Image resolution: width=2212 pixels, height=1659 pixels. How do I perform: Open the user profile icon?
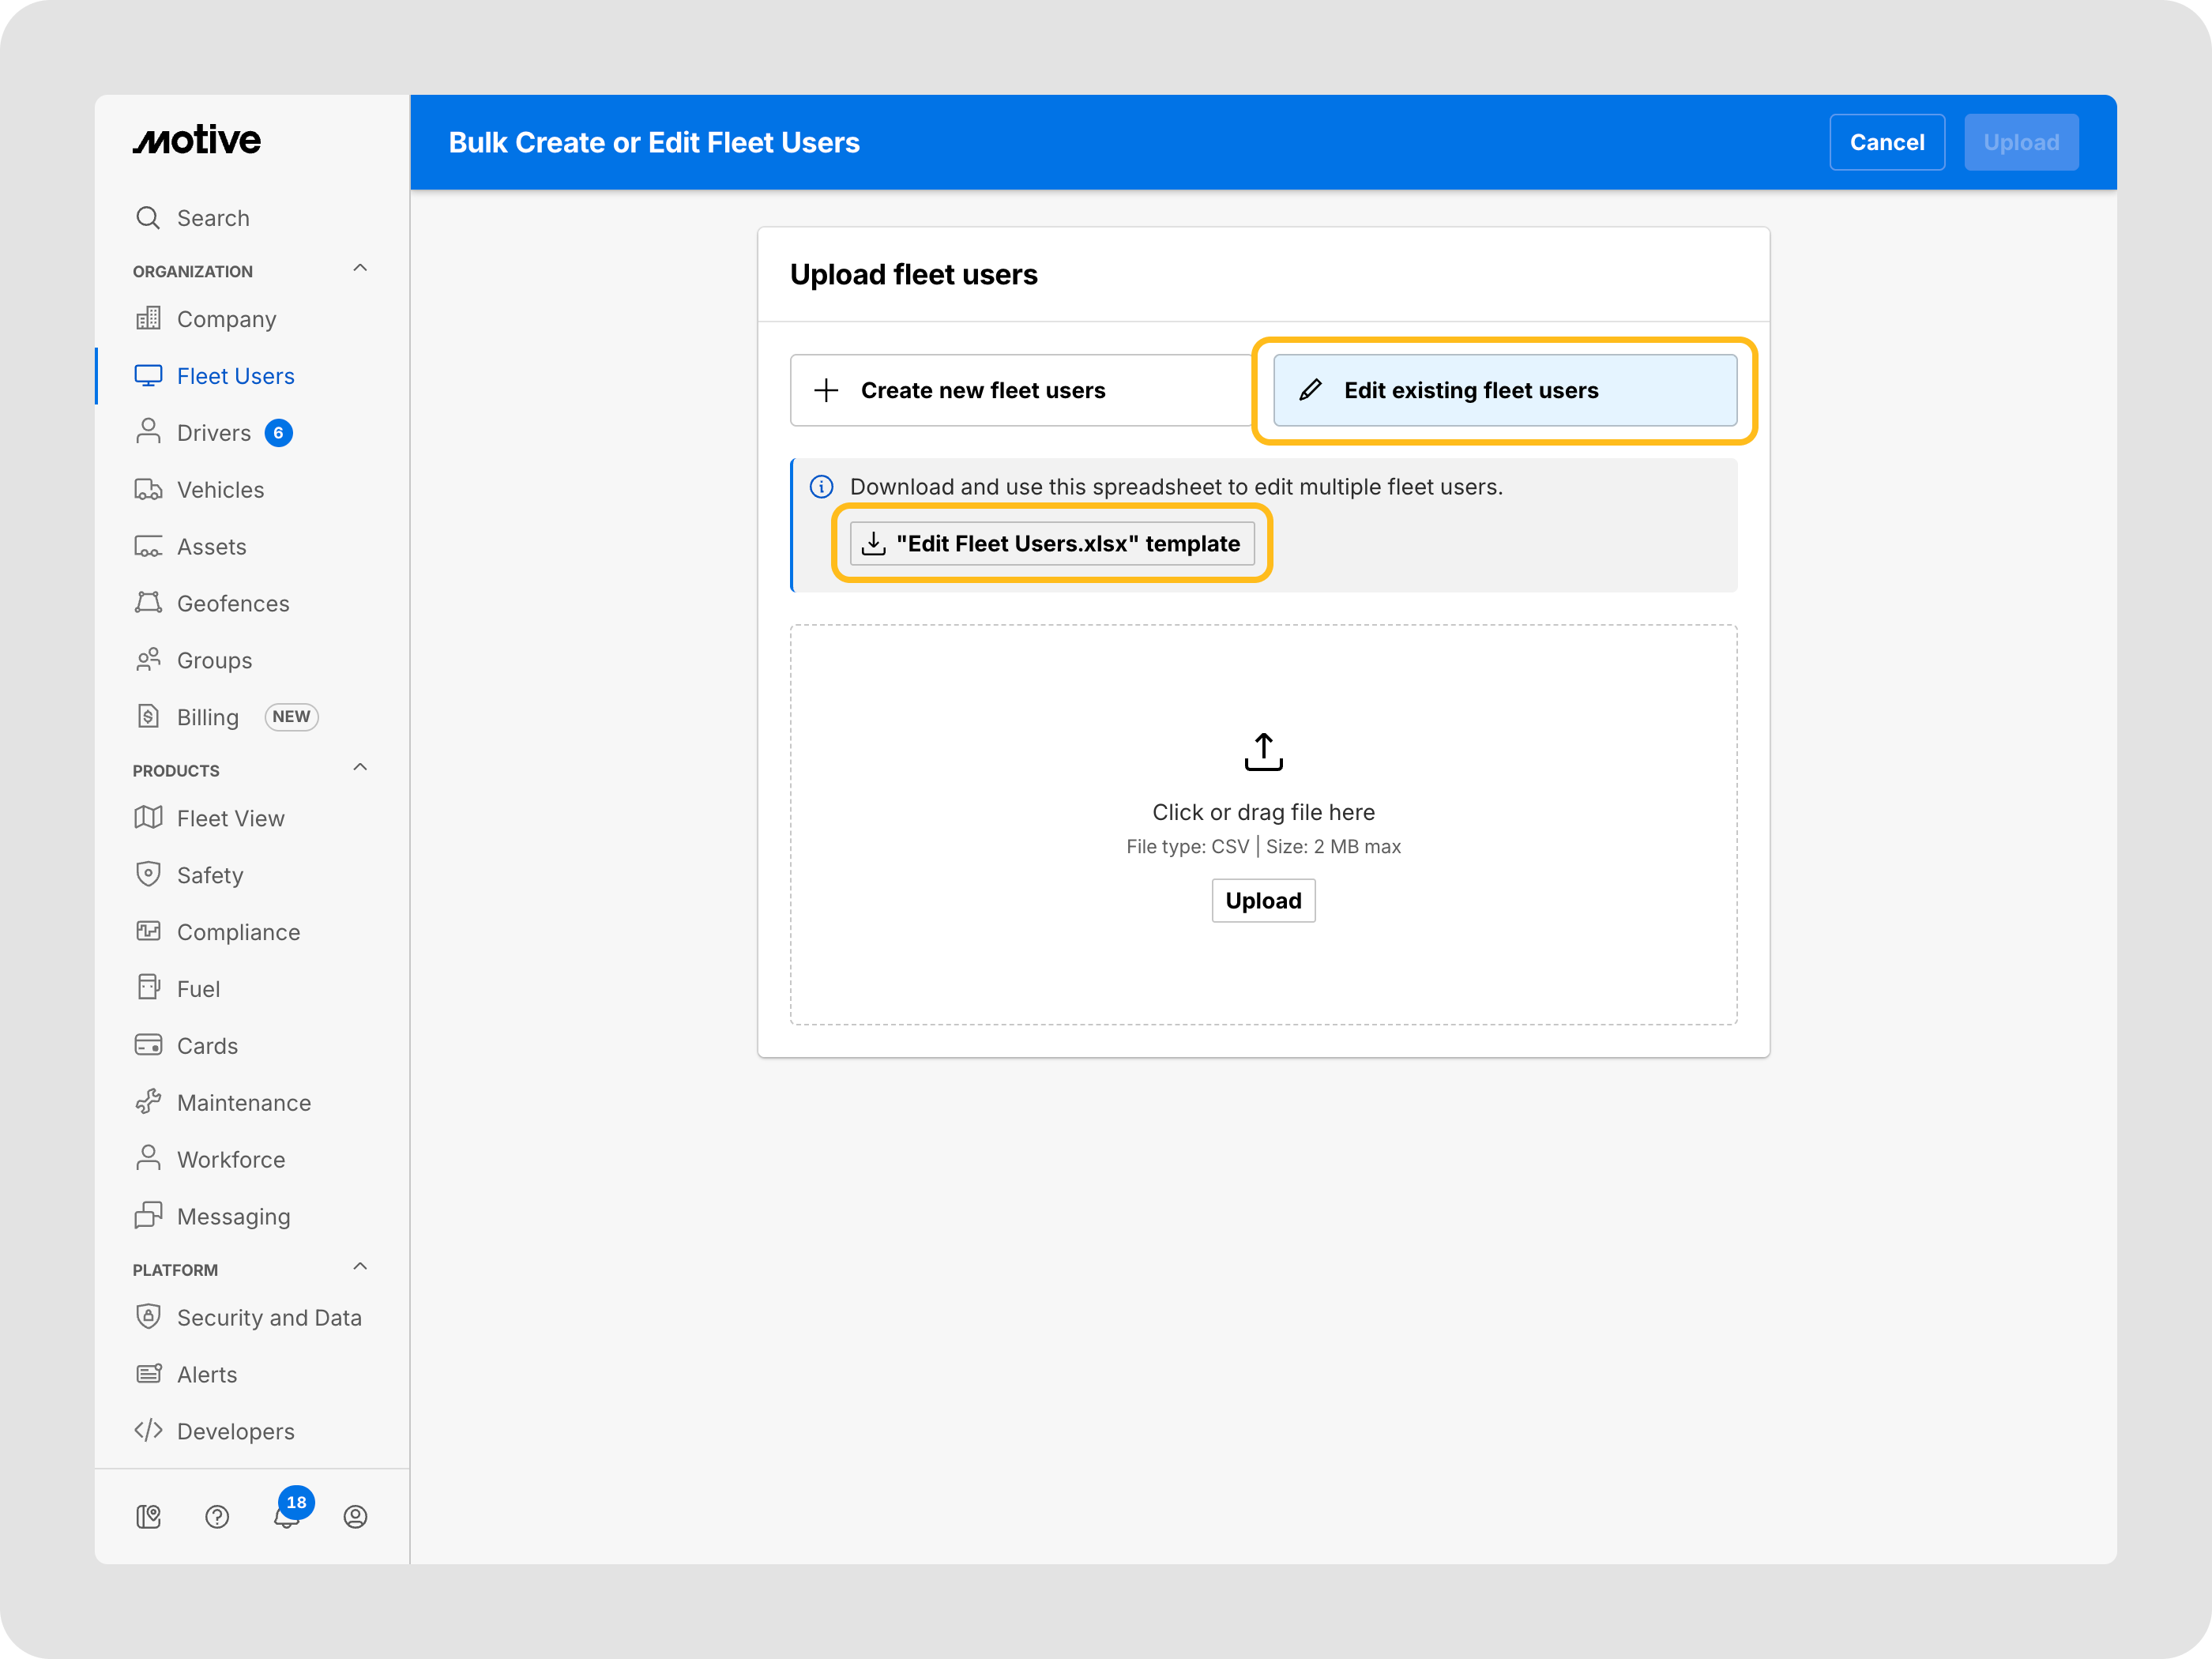coord(355,1517)
